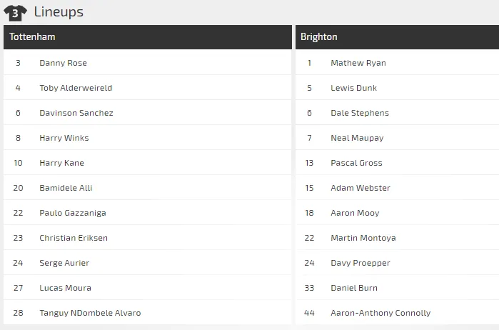Choose Davy Proepper from Brighton lineup
This screenshot has width=499, height=330.
tap(361, 263)
